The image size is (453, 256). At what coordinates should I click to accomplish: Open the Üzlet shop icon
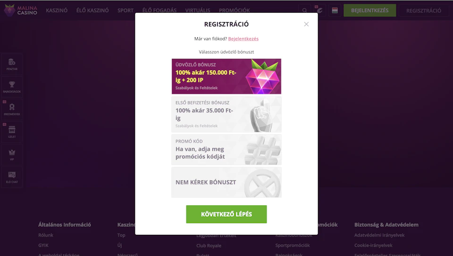tap(12, 132)
